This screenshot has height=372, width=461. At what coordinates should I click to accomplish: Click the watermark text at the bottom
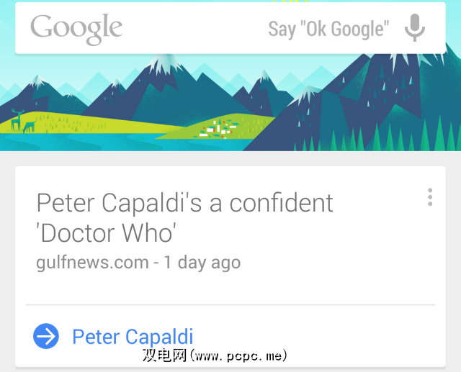point(215,355)
